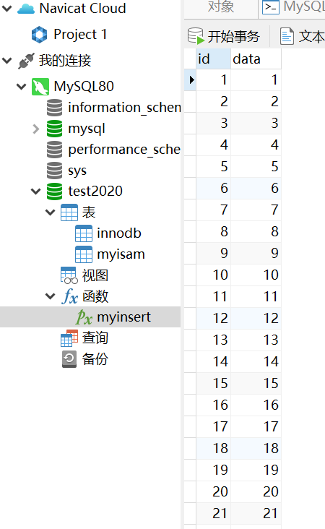The image size is (325, 529).
Task: Click the row selector beside id 5
Action: pyautogui.click(x=190, y=167)
